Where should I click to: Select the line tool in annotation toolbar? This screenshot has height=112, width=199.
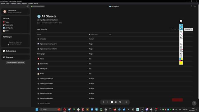[181, 35]
